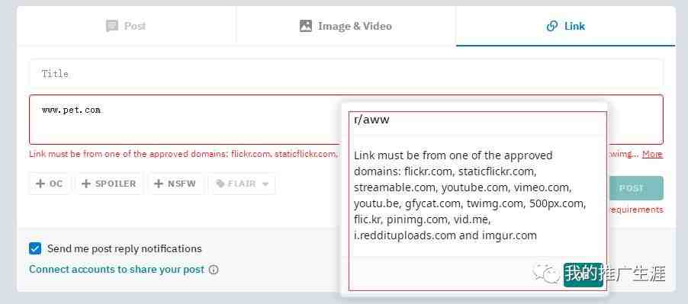Toggle the SPOILER tag button
Screen dimensions: 688x304
[x=109, y=184]
